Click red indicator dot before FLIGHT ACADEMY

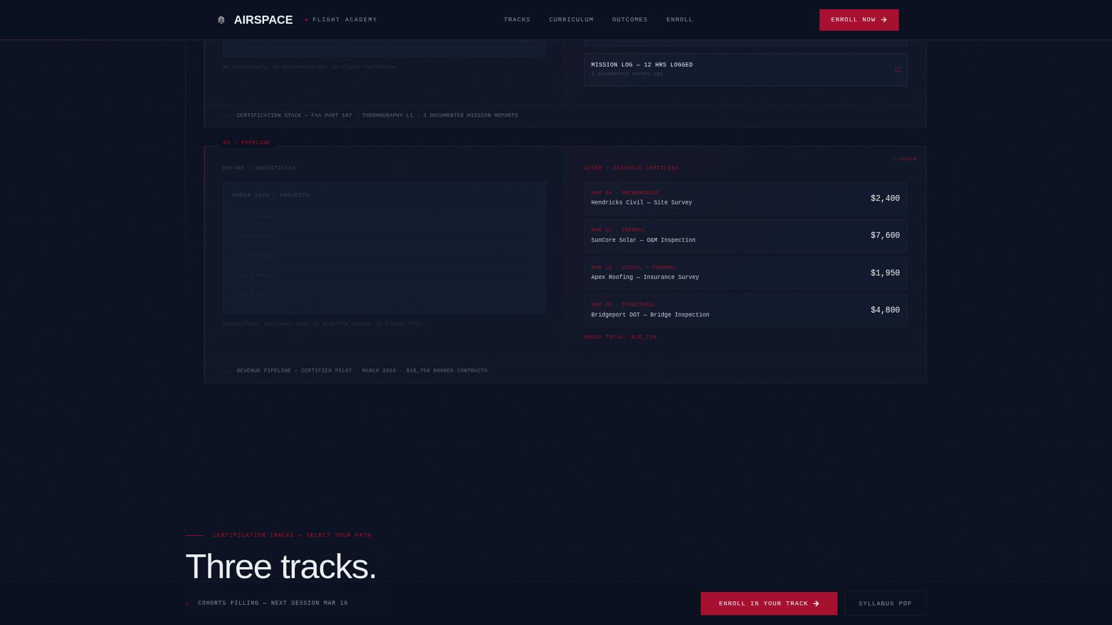[x=306, y=19]
